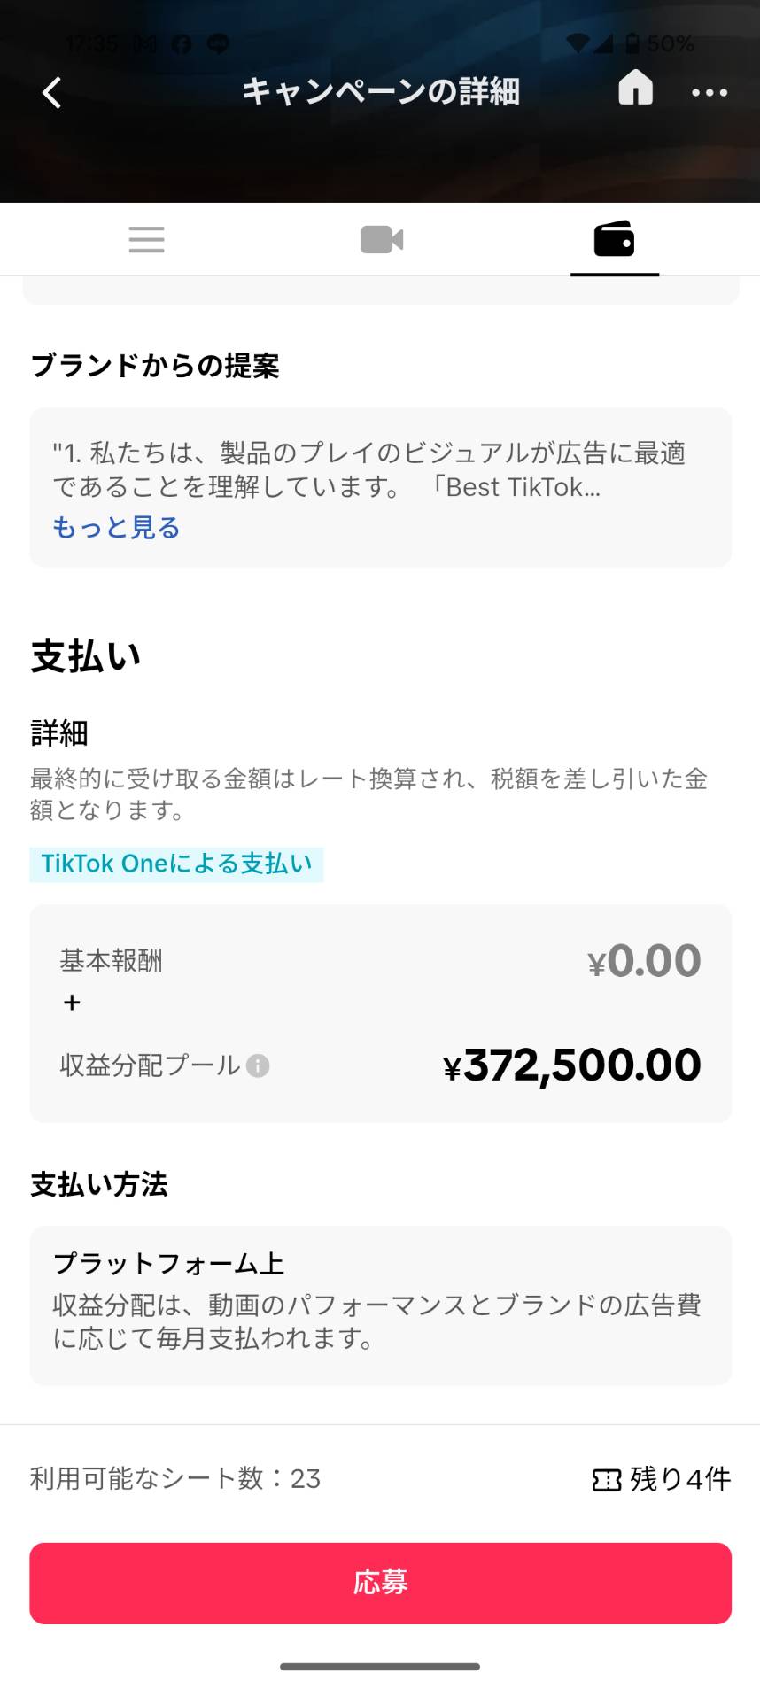Screen dimensions: 760x1689
Task: Tap the info icon beside 収益分配プール
Action: [258, 1065]
